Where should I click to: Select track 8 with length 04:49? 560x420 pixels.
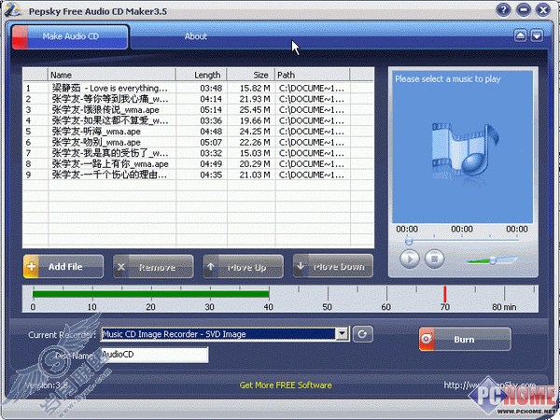click(x=198, y=164)
